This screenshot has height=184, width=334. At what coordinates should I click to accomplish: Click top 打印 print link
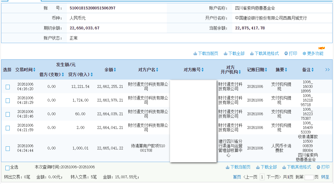coord(291,53)
